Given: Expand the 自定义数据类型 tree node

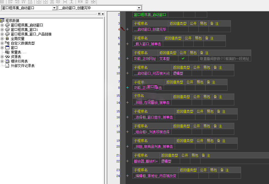Looking at the screenshot, I should coord(2,43).
